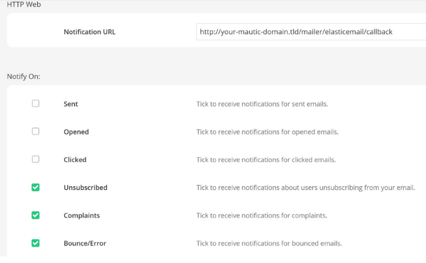Click the Notification URL field label
Viewport: 426px width, 263px height.
[89, 32]
